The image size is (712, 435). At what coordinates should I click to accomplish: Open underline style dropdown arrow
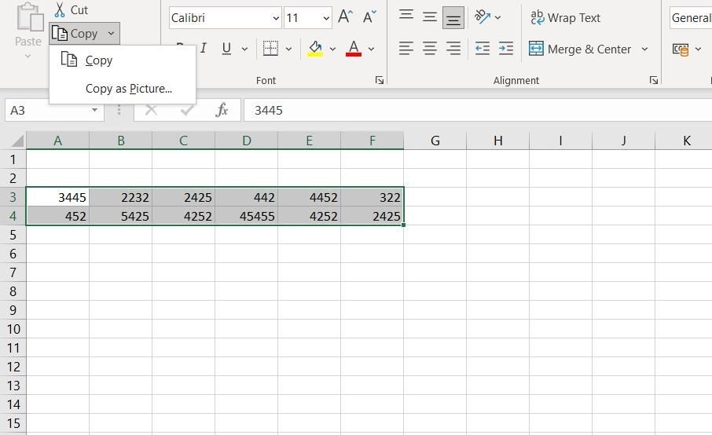pyautogui.click(x=244, y=49)
